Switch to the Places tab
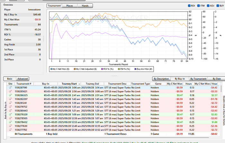225x143 pixels. coord(69,6)
